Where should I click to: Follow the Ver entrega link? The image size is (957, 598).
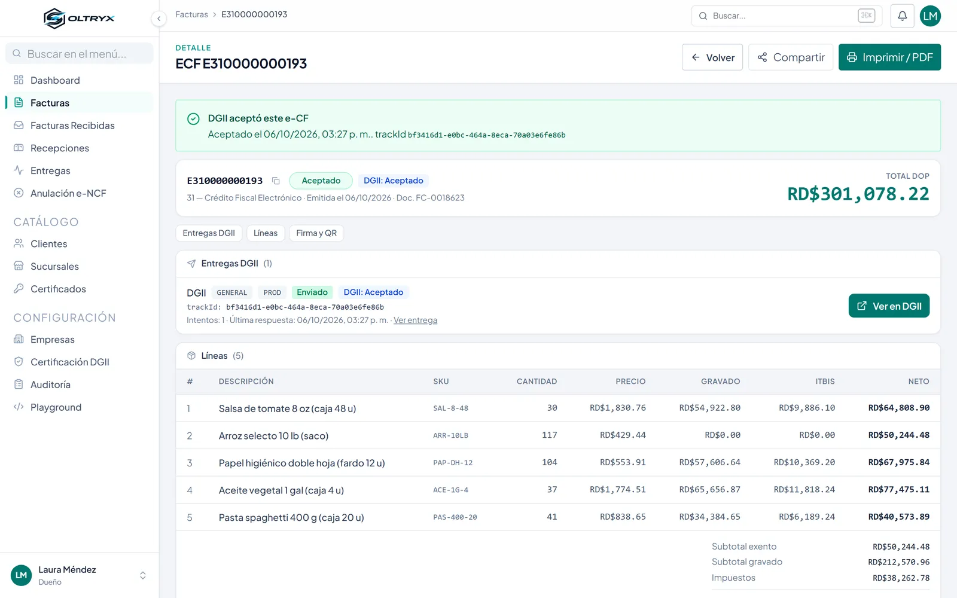[415, 321]
